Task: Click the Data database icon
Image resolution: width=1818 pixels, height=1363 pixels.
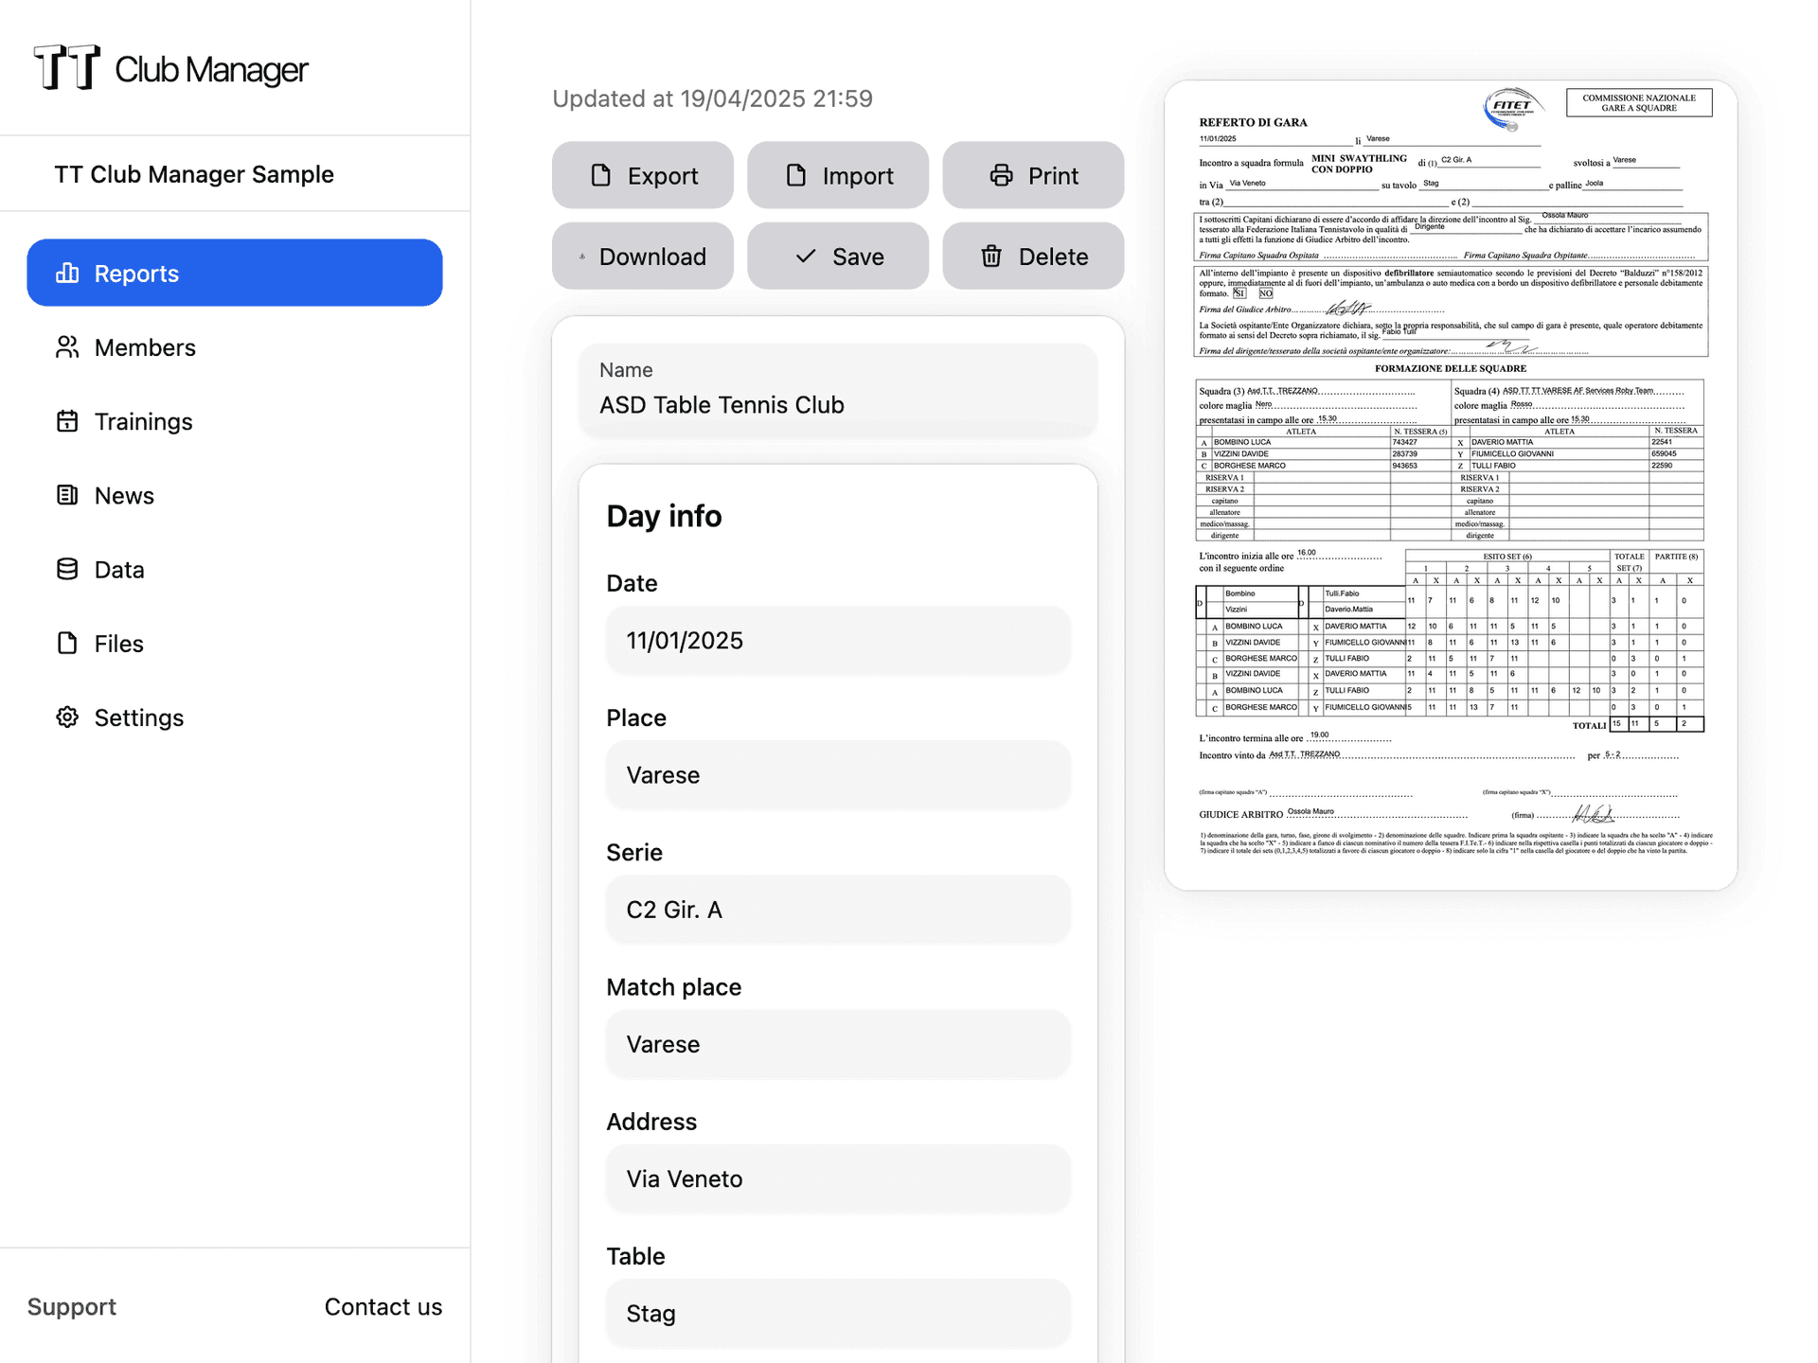Action: [67, 569]
